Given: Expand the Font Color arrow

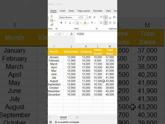Looking at the screenshot, I should tap(95, 23).
